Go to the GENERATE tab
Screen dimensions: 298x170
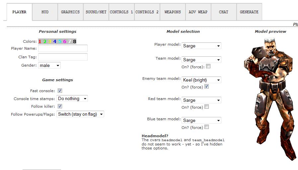coord(249,12)
